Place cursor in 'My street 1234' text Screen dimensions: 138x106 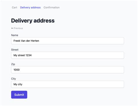pos(22,55)
